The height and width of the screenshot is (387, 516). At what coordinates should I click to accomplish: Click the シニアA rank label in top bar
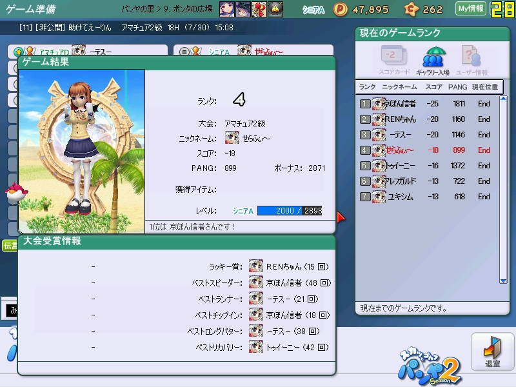click(x=313, y=10)
